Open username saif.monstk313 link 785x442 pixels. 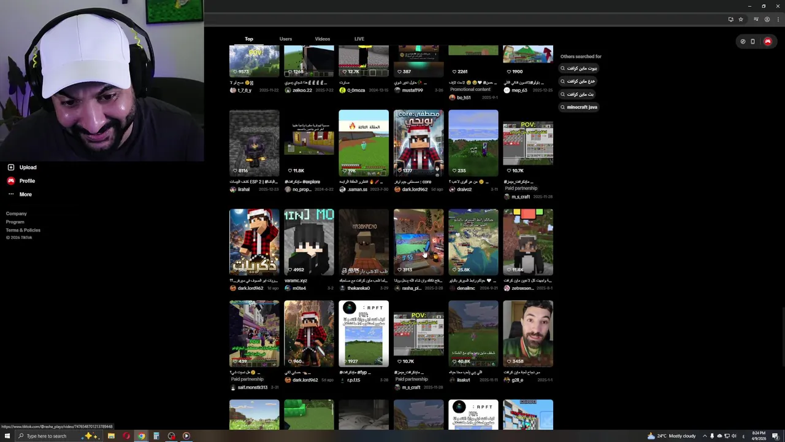click(x=252, y=387)
